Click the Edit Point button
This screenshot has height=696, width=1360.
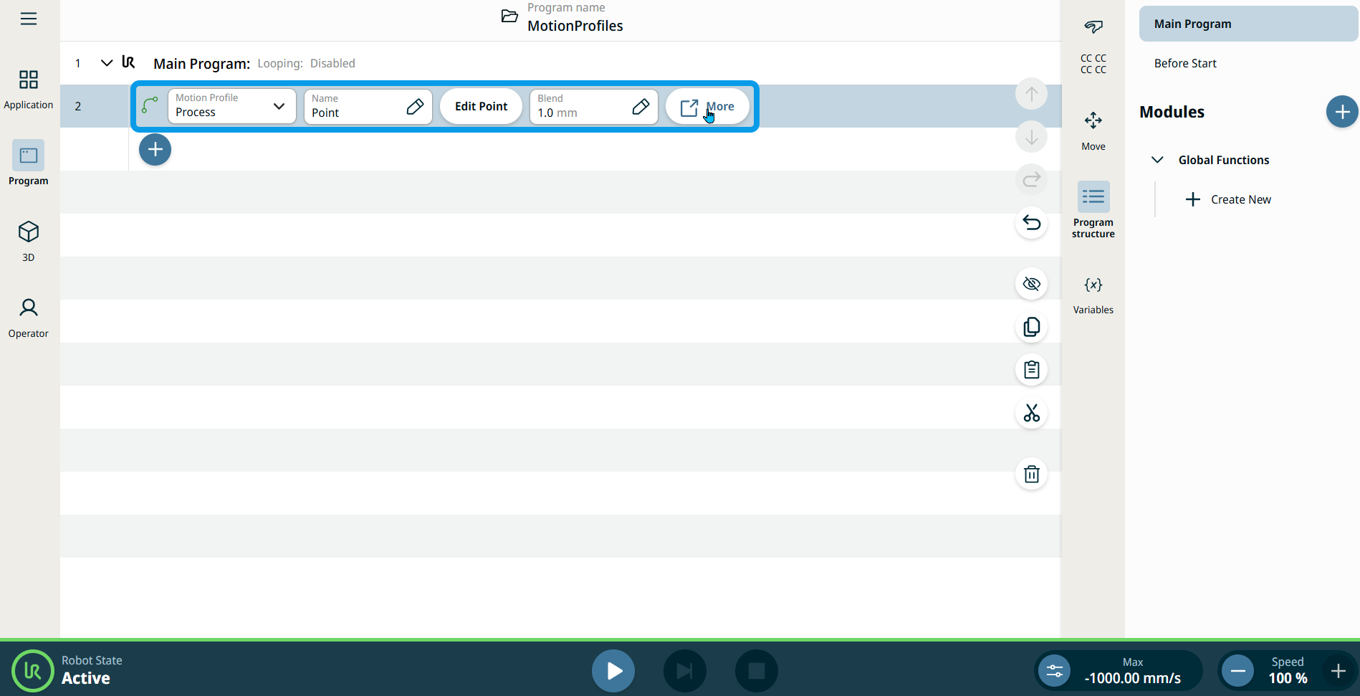point(481,106)
